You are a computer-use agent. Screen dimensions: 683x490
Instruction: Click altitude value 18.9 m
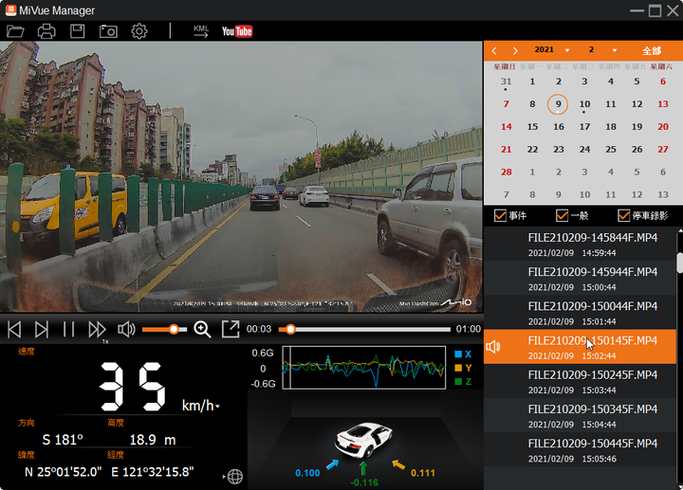(153, 440)
